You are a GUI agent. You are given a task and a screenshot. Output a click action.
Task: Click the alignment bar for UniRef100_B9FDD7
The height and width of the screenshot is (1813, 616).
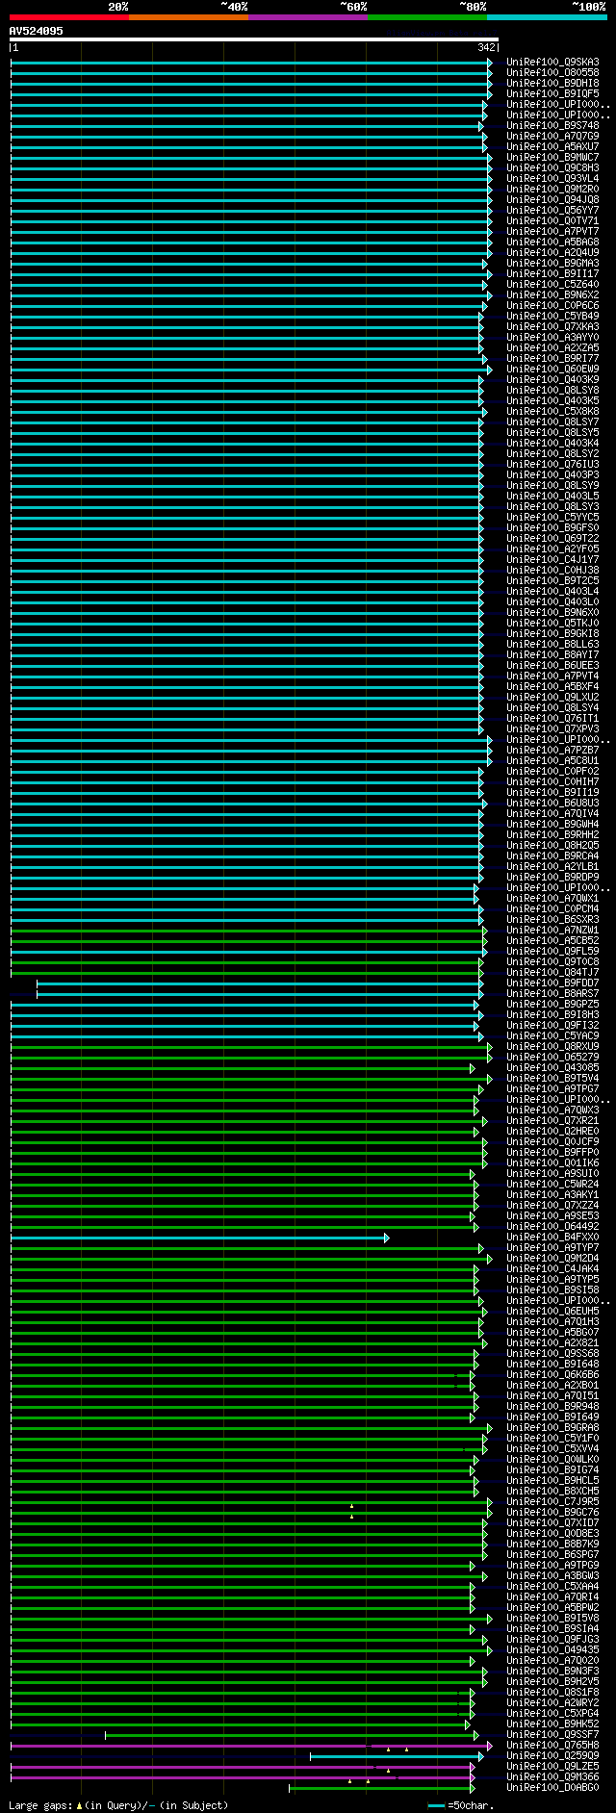(x=260, y=983)
